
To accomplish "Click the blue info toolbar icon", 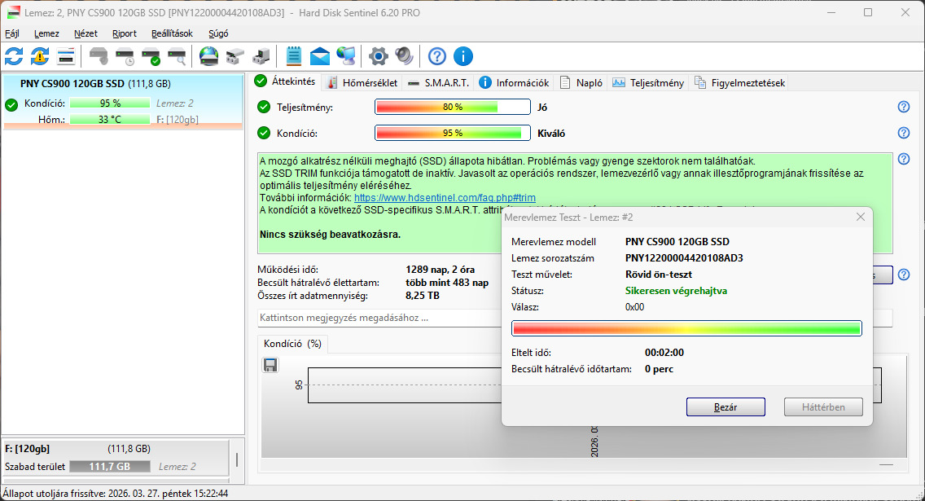I will 463,57.
